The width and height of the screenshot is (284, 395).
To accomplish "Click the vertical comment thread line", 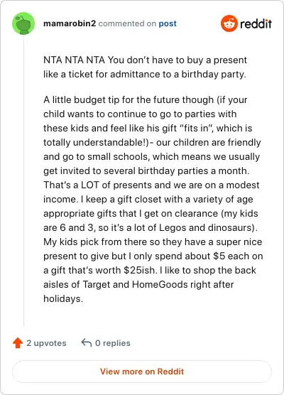I will [x=23, y=180].
